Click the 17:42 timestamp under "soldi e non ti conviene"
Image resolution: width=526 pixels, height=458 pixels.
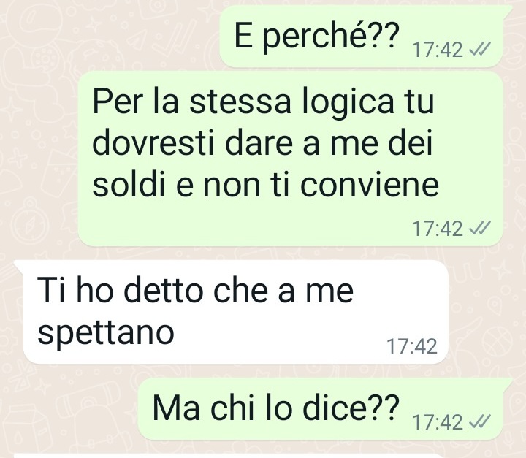point(438,229)
